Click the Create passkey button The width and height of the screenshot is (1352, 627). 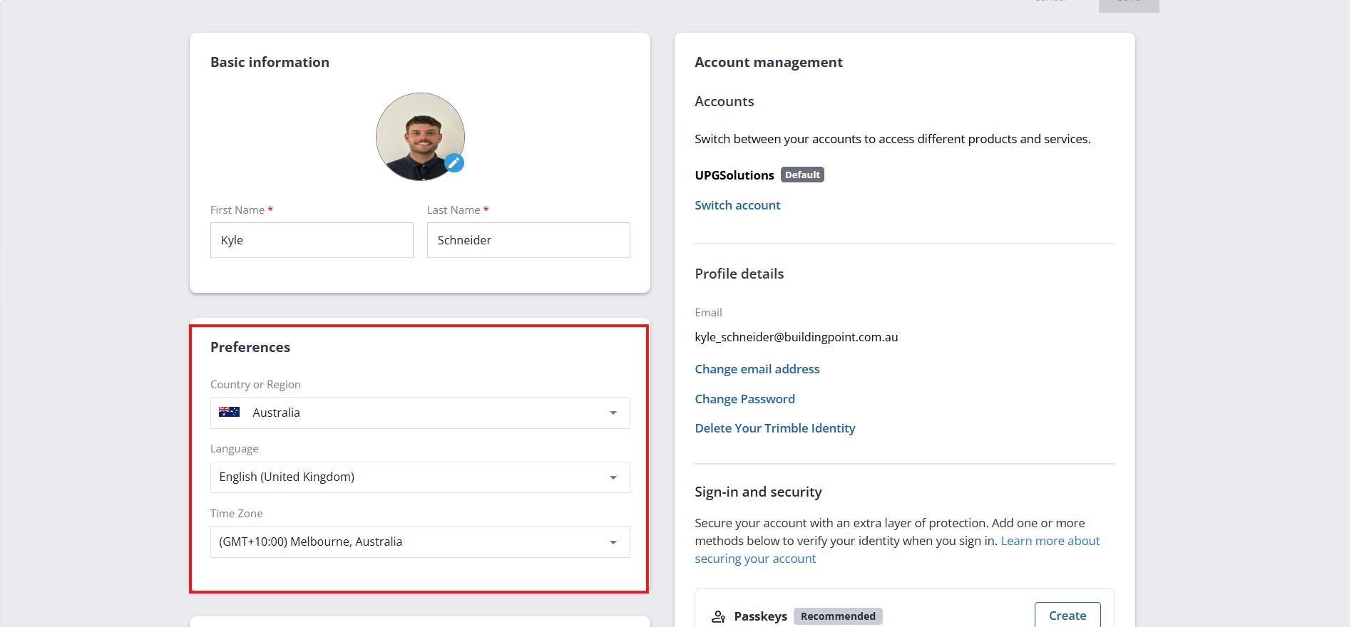coord(1067,616)
